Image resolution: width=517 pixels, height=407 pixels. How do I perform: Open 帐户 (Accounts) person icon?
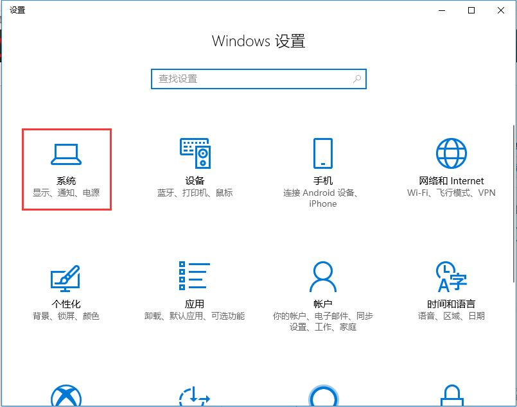click(323, 277)
